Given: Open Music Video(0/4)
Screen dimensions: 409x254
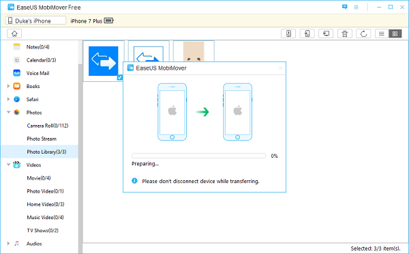Looking at the screenshot, I should pos(45,217).
